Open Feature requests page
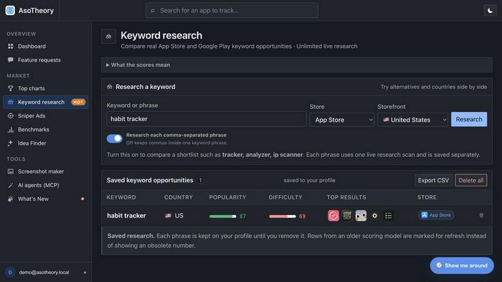Image resolution: width=502 pixels, height=282 pixels. (46, 60)
